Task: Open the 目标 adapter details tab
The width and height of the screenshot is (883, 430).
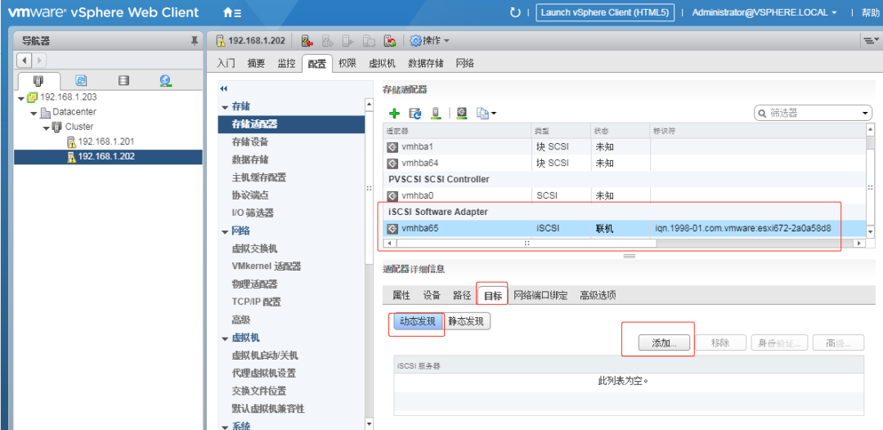Action: (493, 295)
